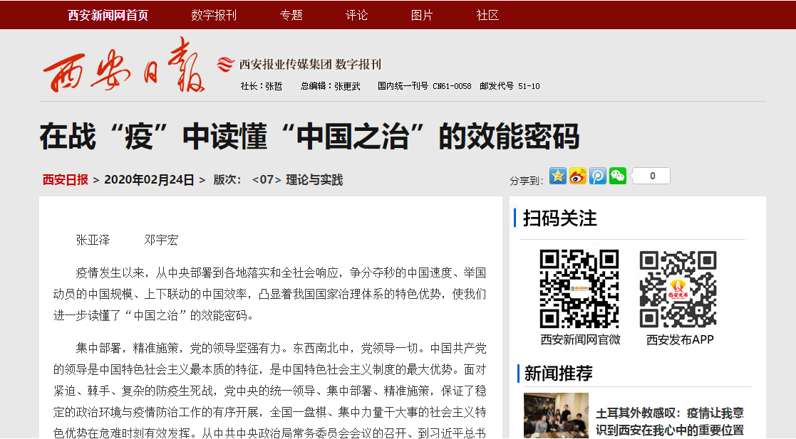The image size is (796, 439).
Task: Share article to QQ Zone (Qzone)
Action: point(558,176)
